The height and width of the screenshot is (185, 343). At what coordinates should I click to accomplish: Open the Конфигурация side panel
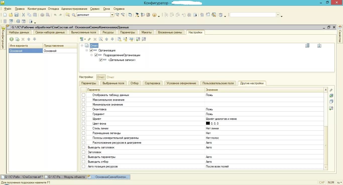pyautogui.click(x=3, y=38)
